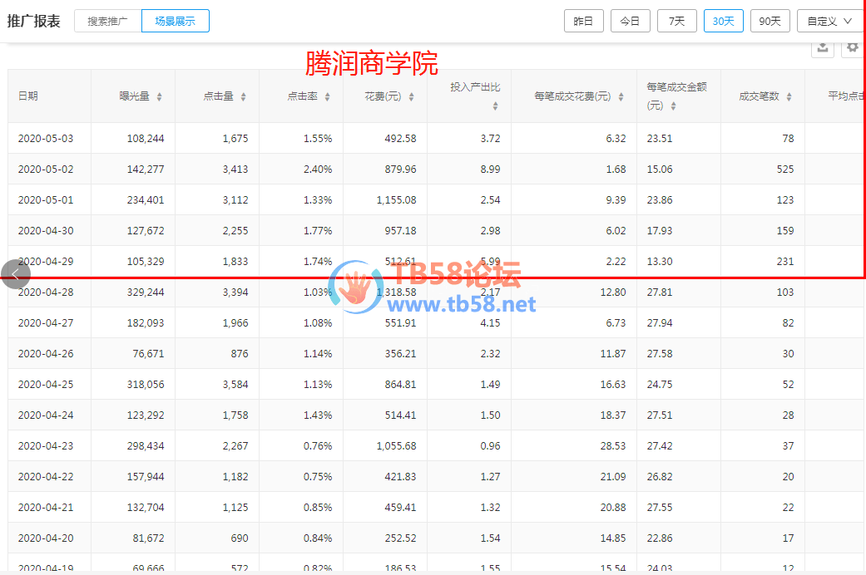866x575 pixels.
Task: Select the 昨日 date range
Action: tap(584, 21)
